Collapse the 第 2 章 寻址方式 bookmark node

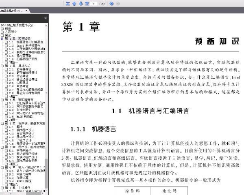[2, 66]
